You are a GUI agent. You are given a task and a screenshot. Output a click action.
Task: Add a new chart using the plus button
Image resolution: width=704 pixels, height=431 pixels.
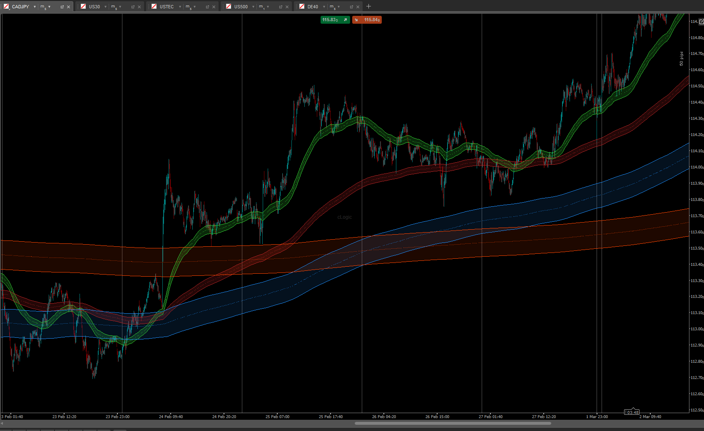368,6
